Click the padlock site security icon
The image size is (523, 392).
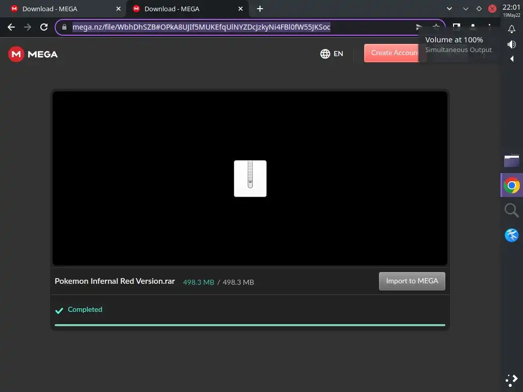pyautogui.click(x=64, y=27)
